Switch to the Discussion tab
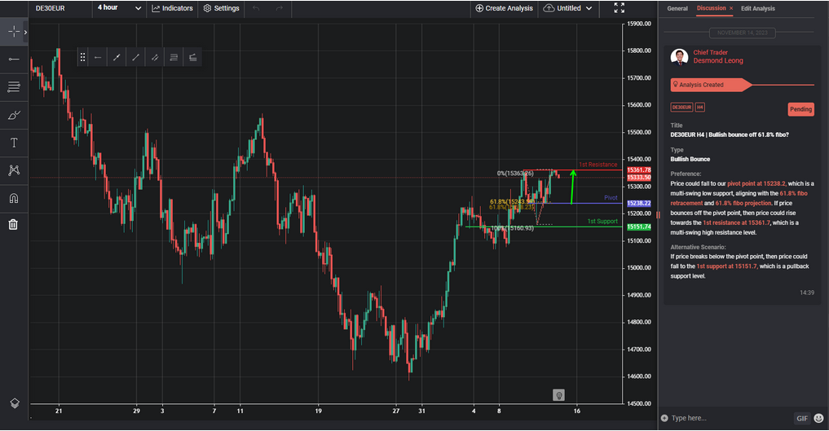Image resolution: width=829 pixels, height=431 pixels. pos(711,8)
